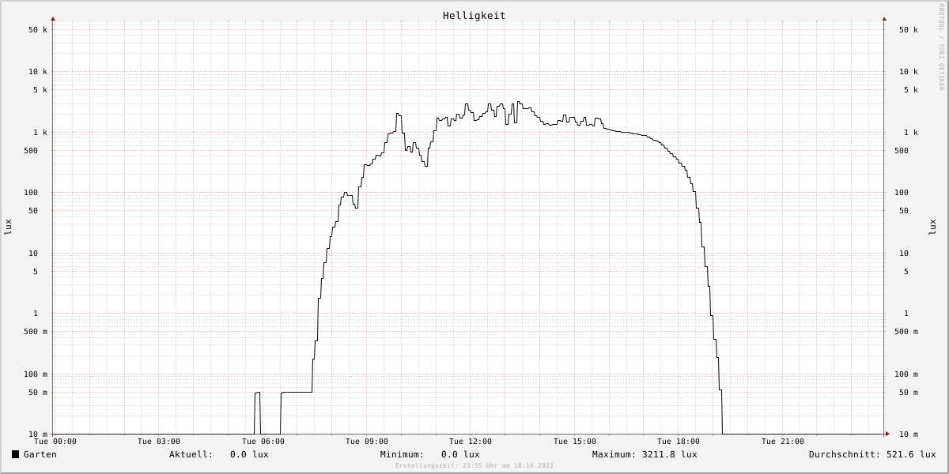The width and height of the screenshot is (949, 474).
Task: Click the rotated lux unit label, left side
Action: click(8, 227)
